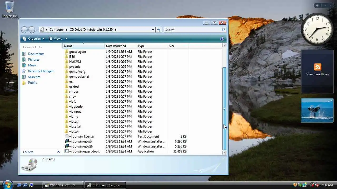
Task: Click Computer in the address breadcrumb
Action: coord(57,30)
